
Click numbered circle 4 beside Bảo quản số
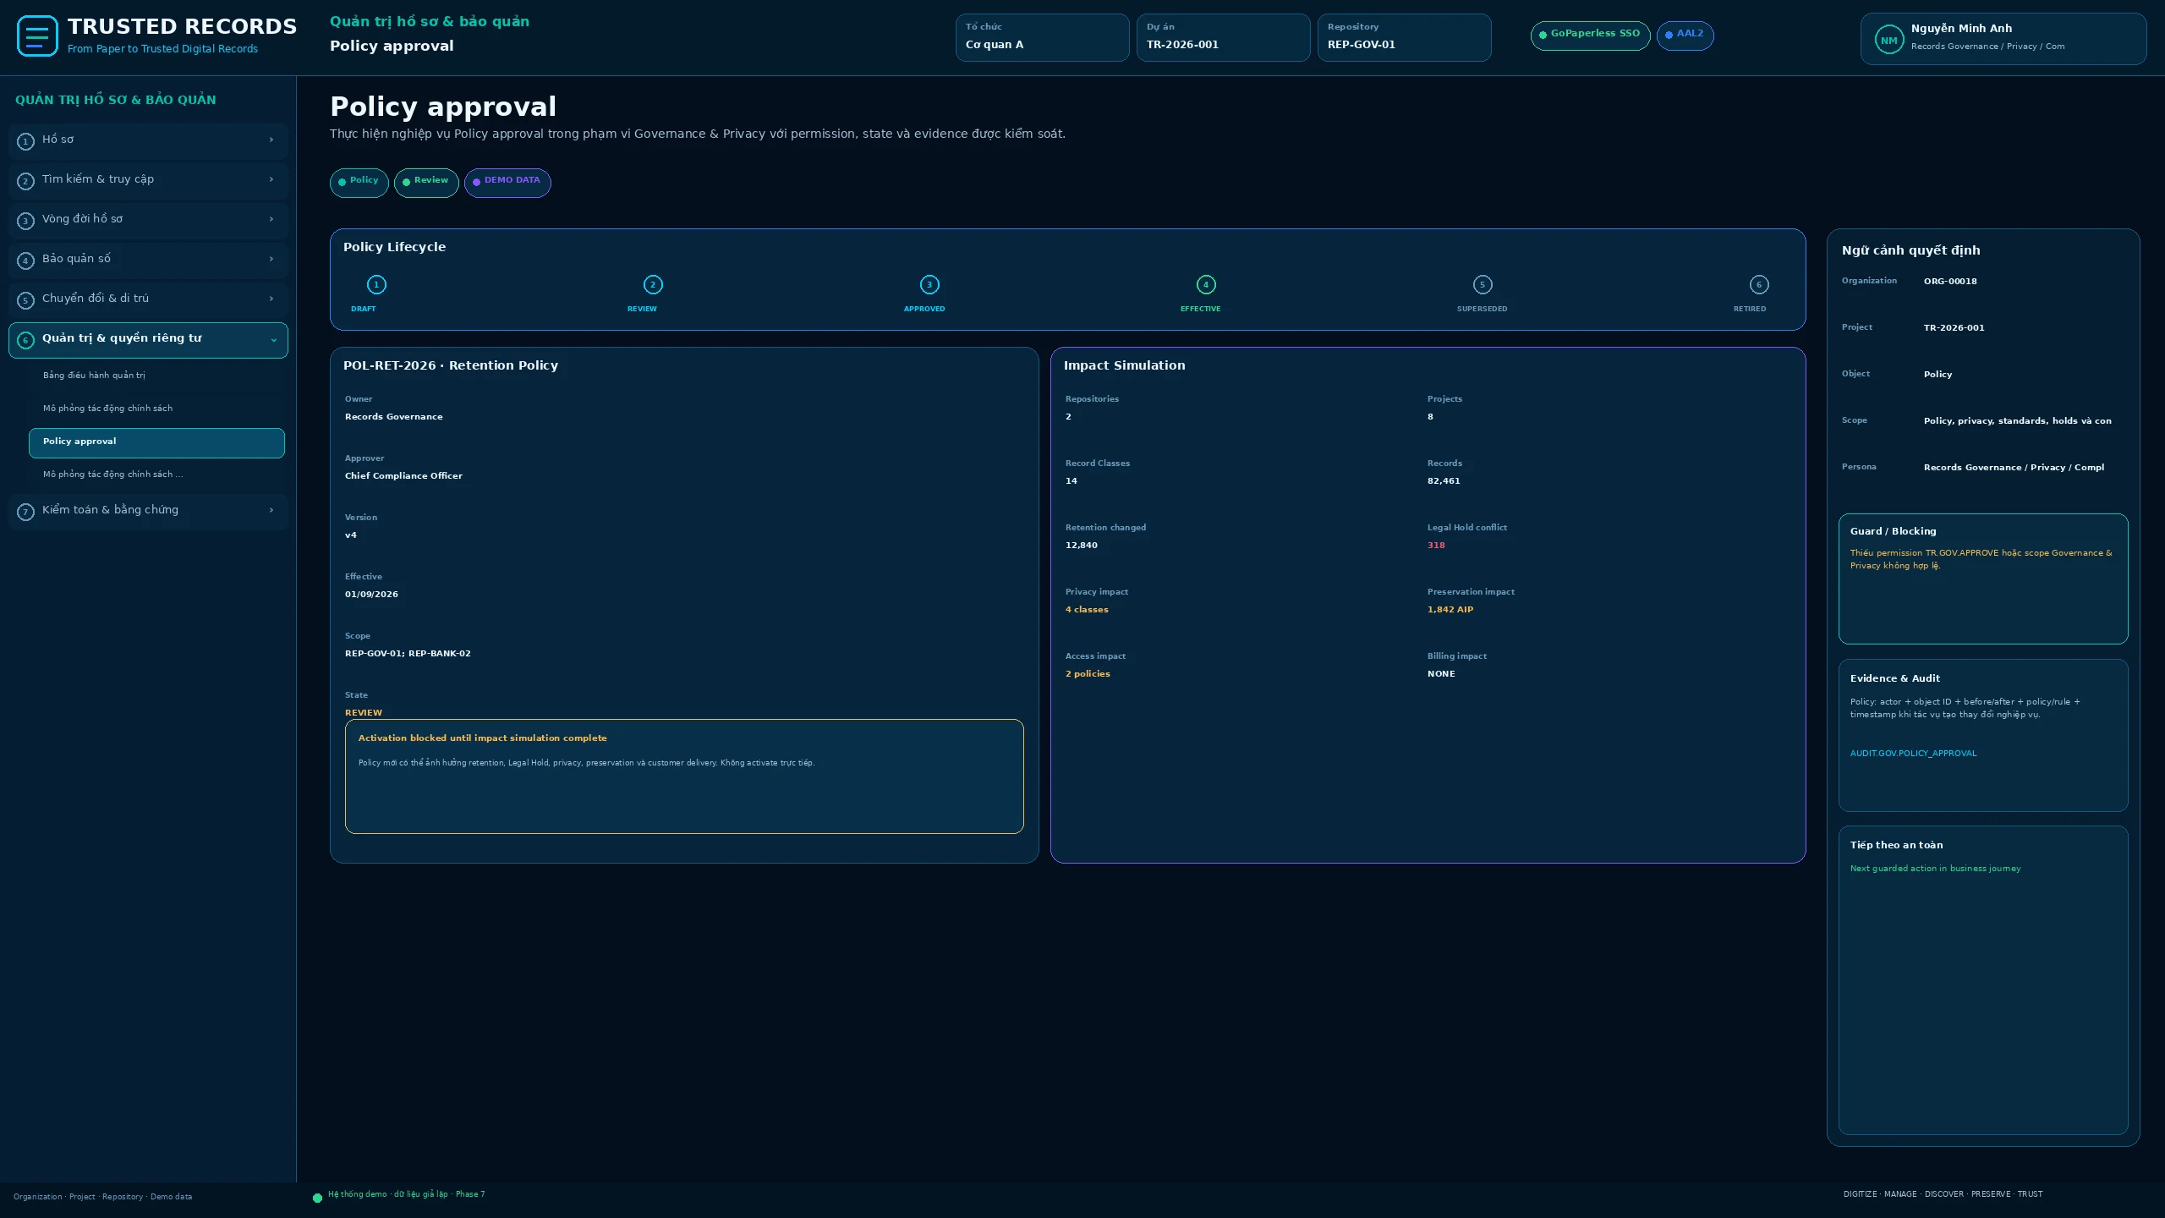click(x=25, y=261)
